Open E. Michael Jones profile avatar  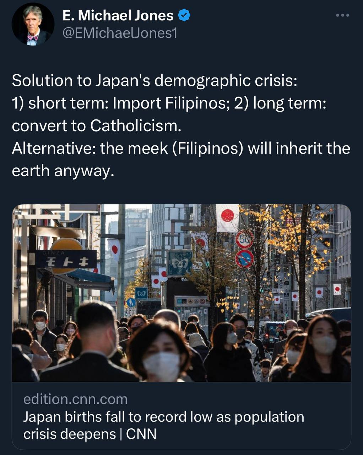33,25
